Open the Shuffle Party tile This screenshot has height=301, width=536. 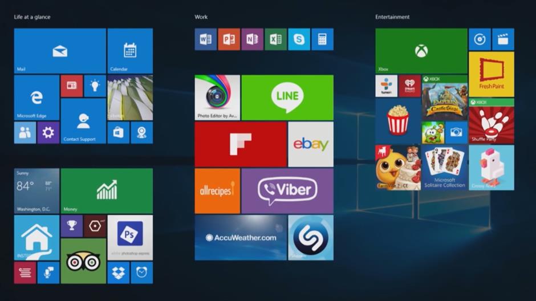pos(492,121)
